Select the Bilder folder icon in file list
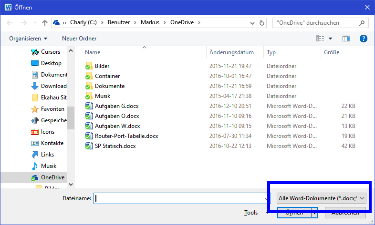 (x=89, y=66)
